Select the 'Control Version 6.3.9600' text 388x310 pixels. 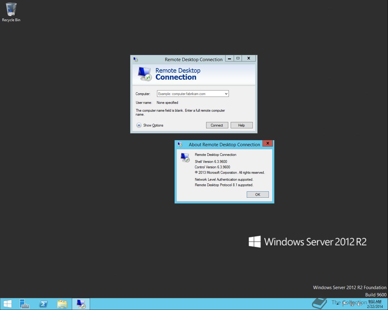point(212,167)
